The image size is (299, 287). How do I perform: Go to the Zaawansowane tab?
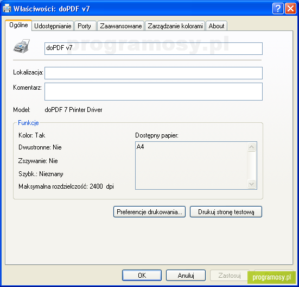pos(120,26)
